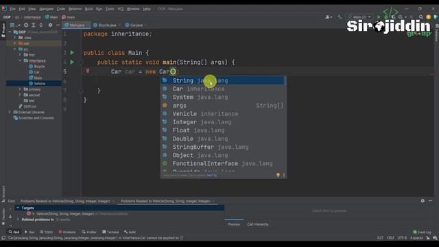
Task: Switch to first Problems Related to Vehicle tab
Action: pos(65,201)
